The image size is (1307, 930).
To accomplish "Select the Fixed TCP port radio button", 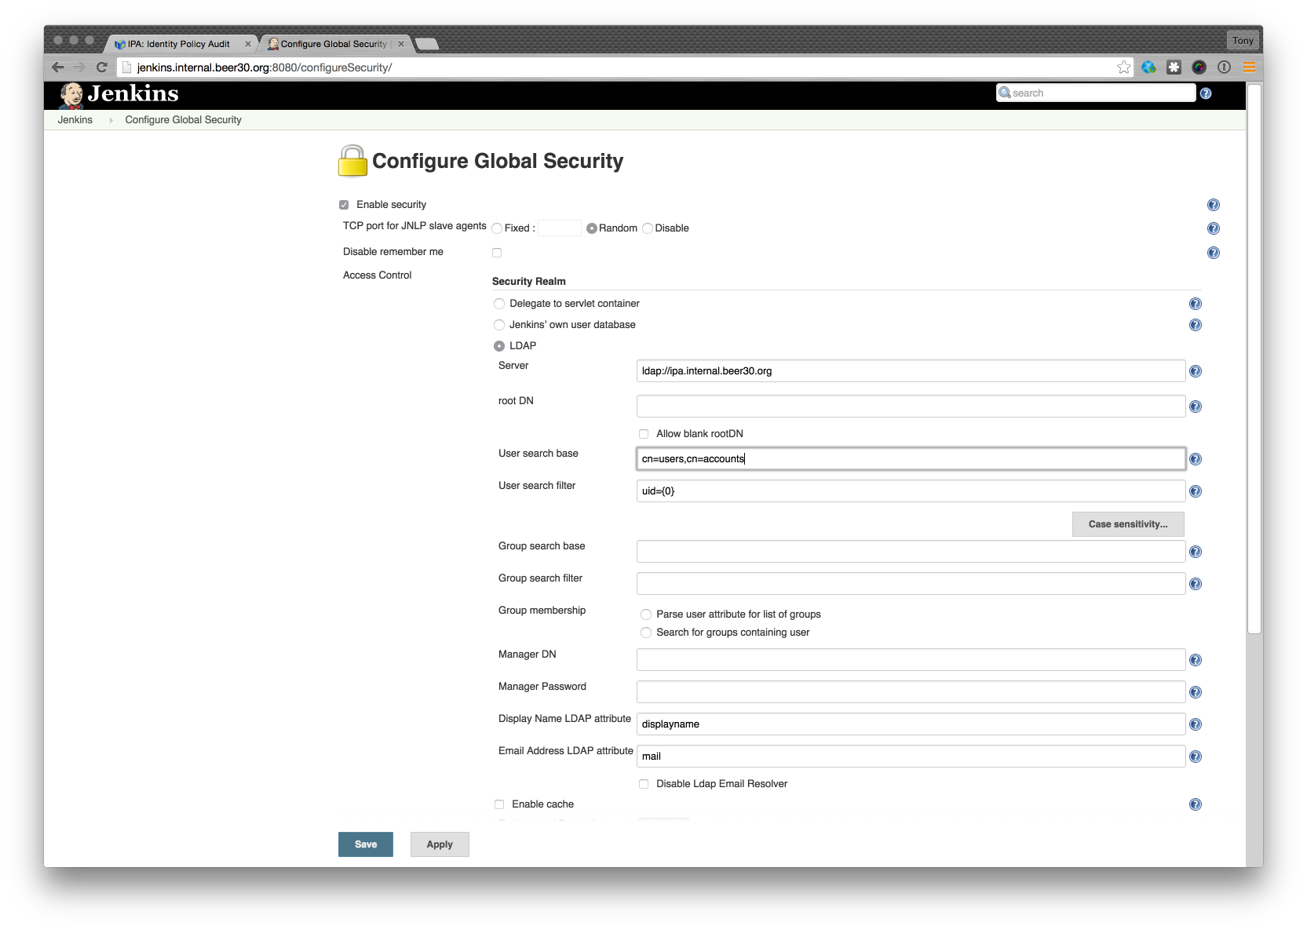I will [497, 228].
